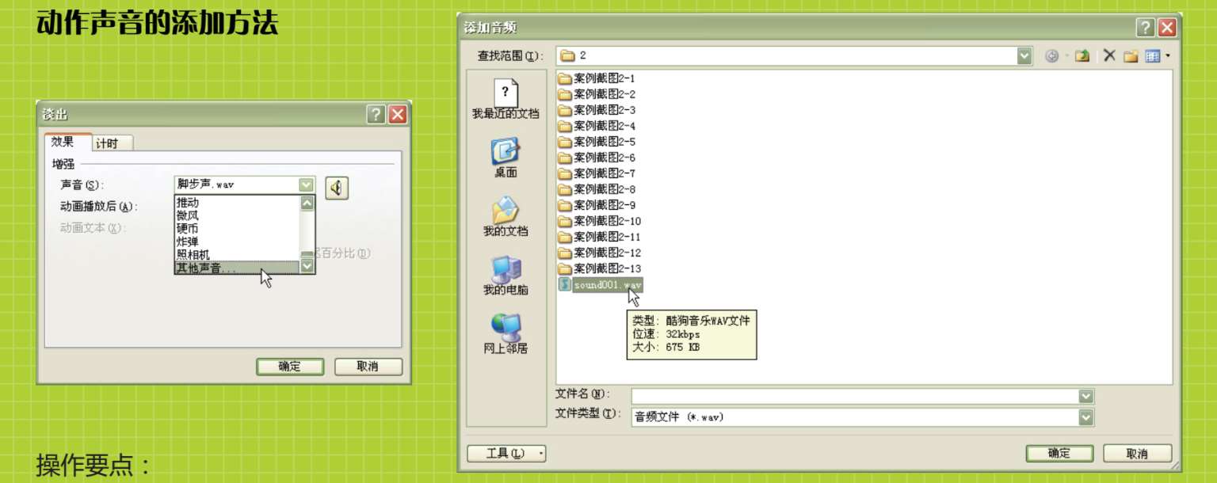The height and width of the screenshot is (483, 1217).
Task: Click sound list scrollbar down arrow
Action: coord(307,267)
